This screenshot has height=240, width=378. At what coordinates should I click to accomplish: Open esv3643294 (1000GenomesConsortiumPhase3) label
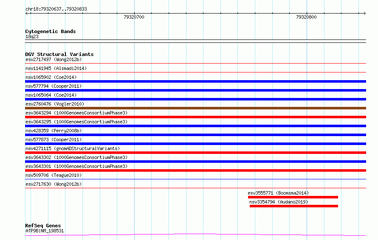tap(76, 113)
